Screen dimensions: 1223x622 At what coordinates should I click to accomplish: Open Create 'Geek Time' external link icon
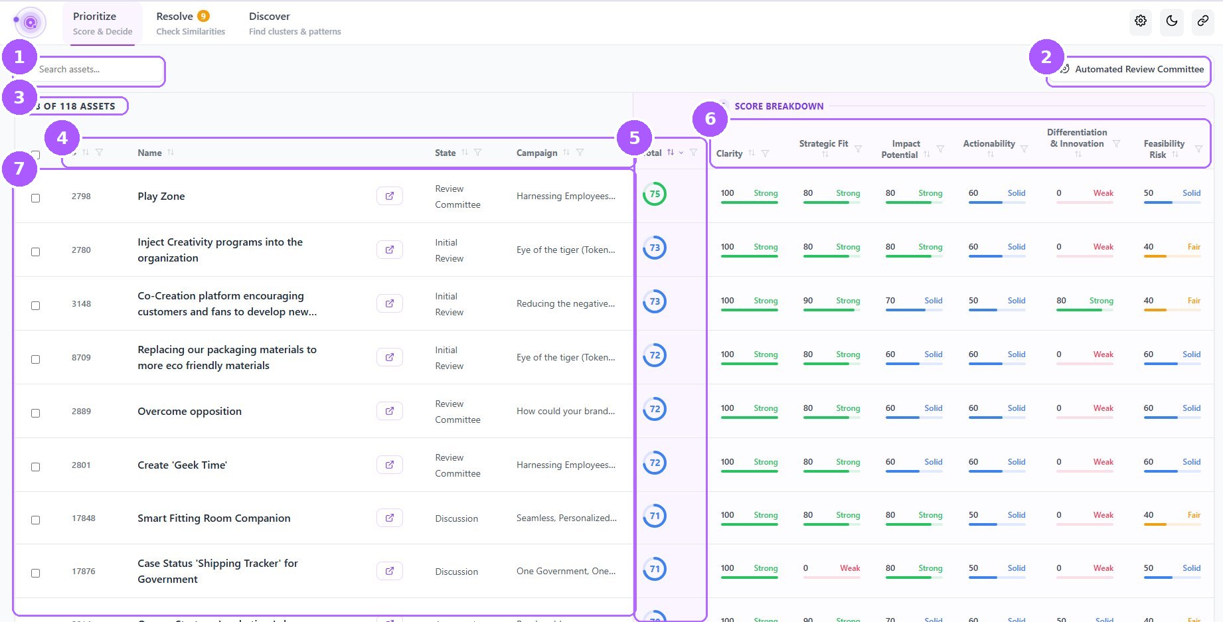point(390,465)
